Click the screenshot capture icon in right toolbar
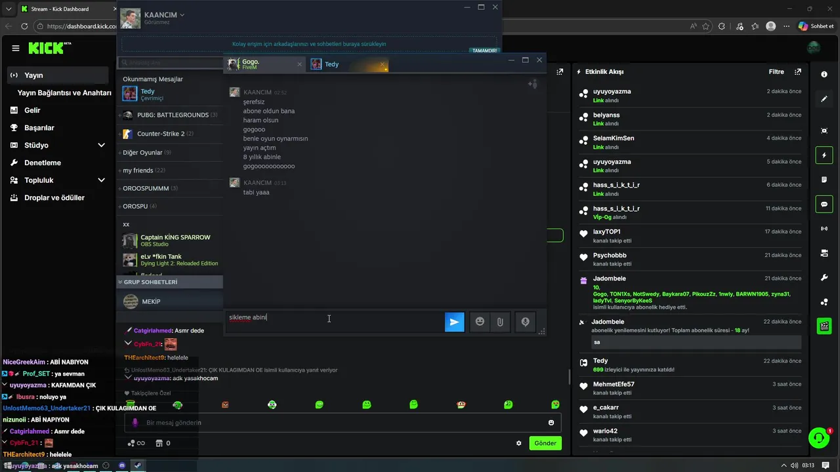Viewport: 840px width, 472px height. click(824, 130)
